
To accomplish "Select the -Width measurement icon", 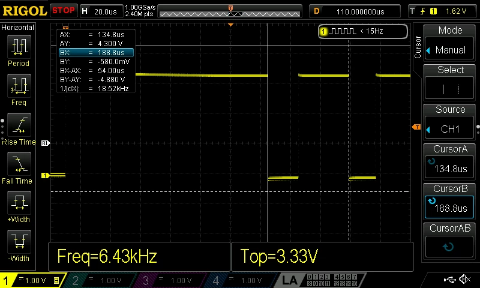I will (19, 241).
